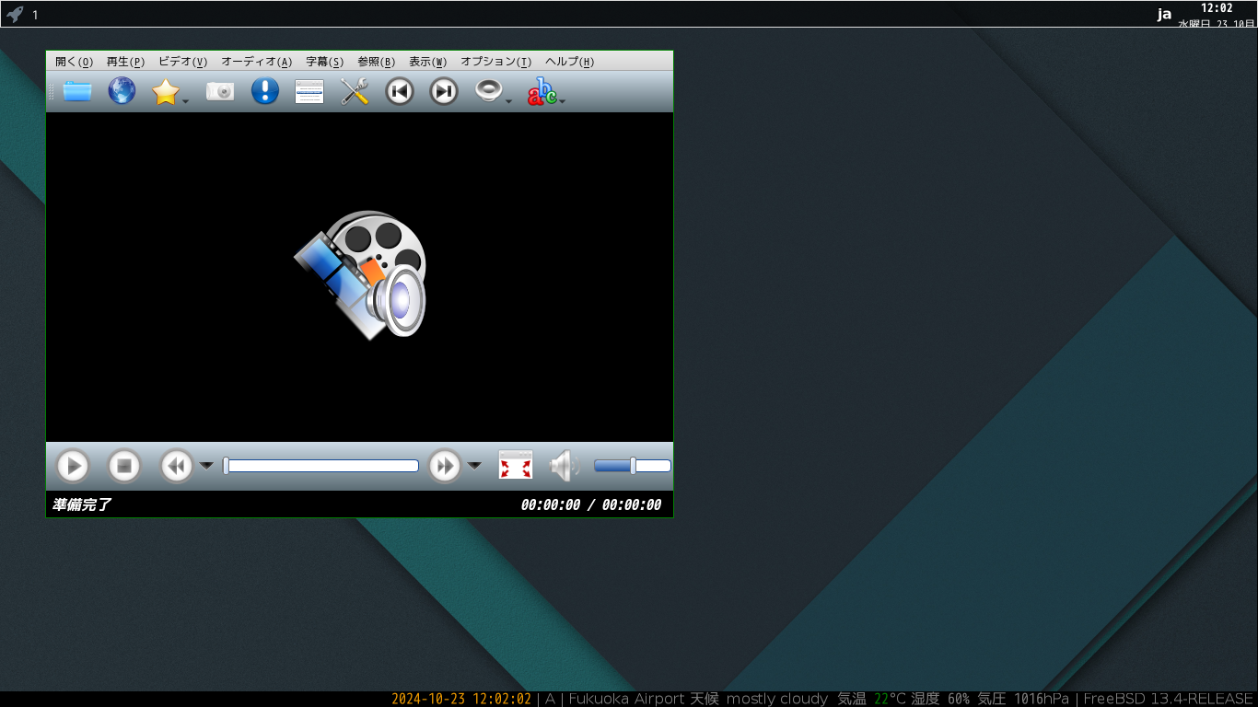Click the abc subtitles icon
Image resolution: width=1258 pixels, height=707 pixels.
click(x=542, y=91)
